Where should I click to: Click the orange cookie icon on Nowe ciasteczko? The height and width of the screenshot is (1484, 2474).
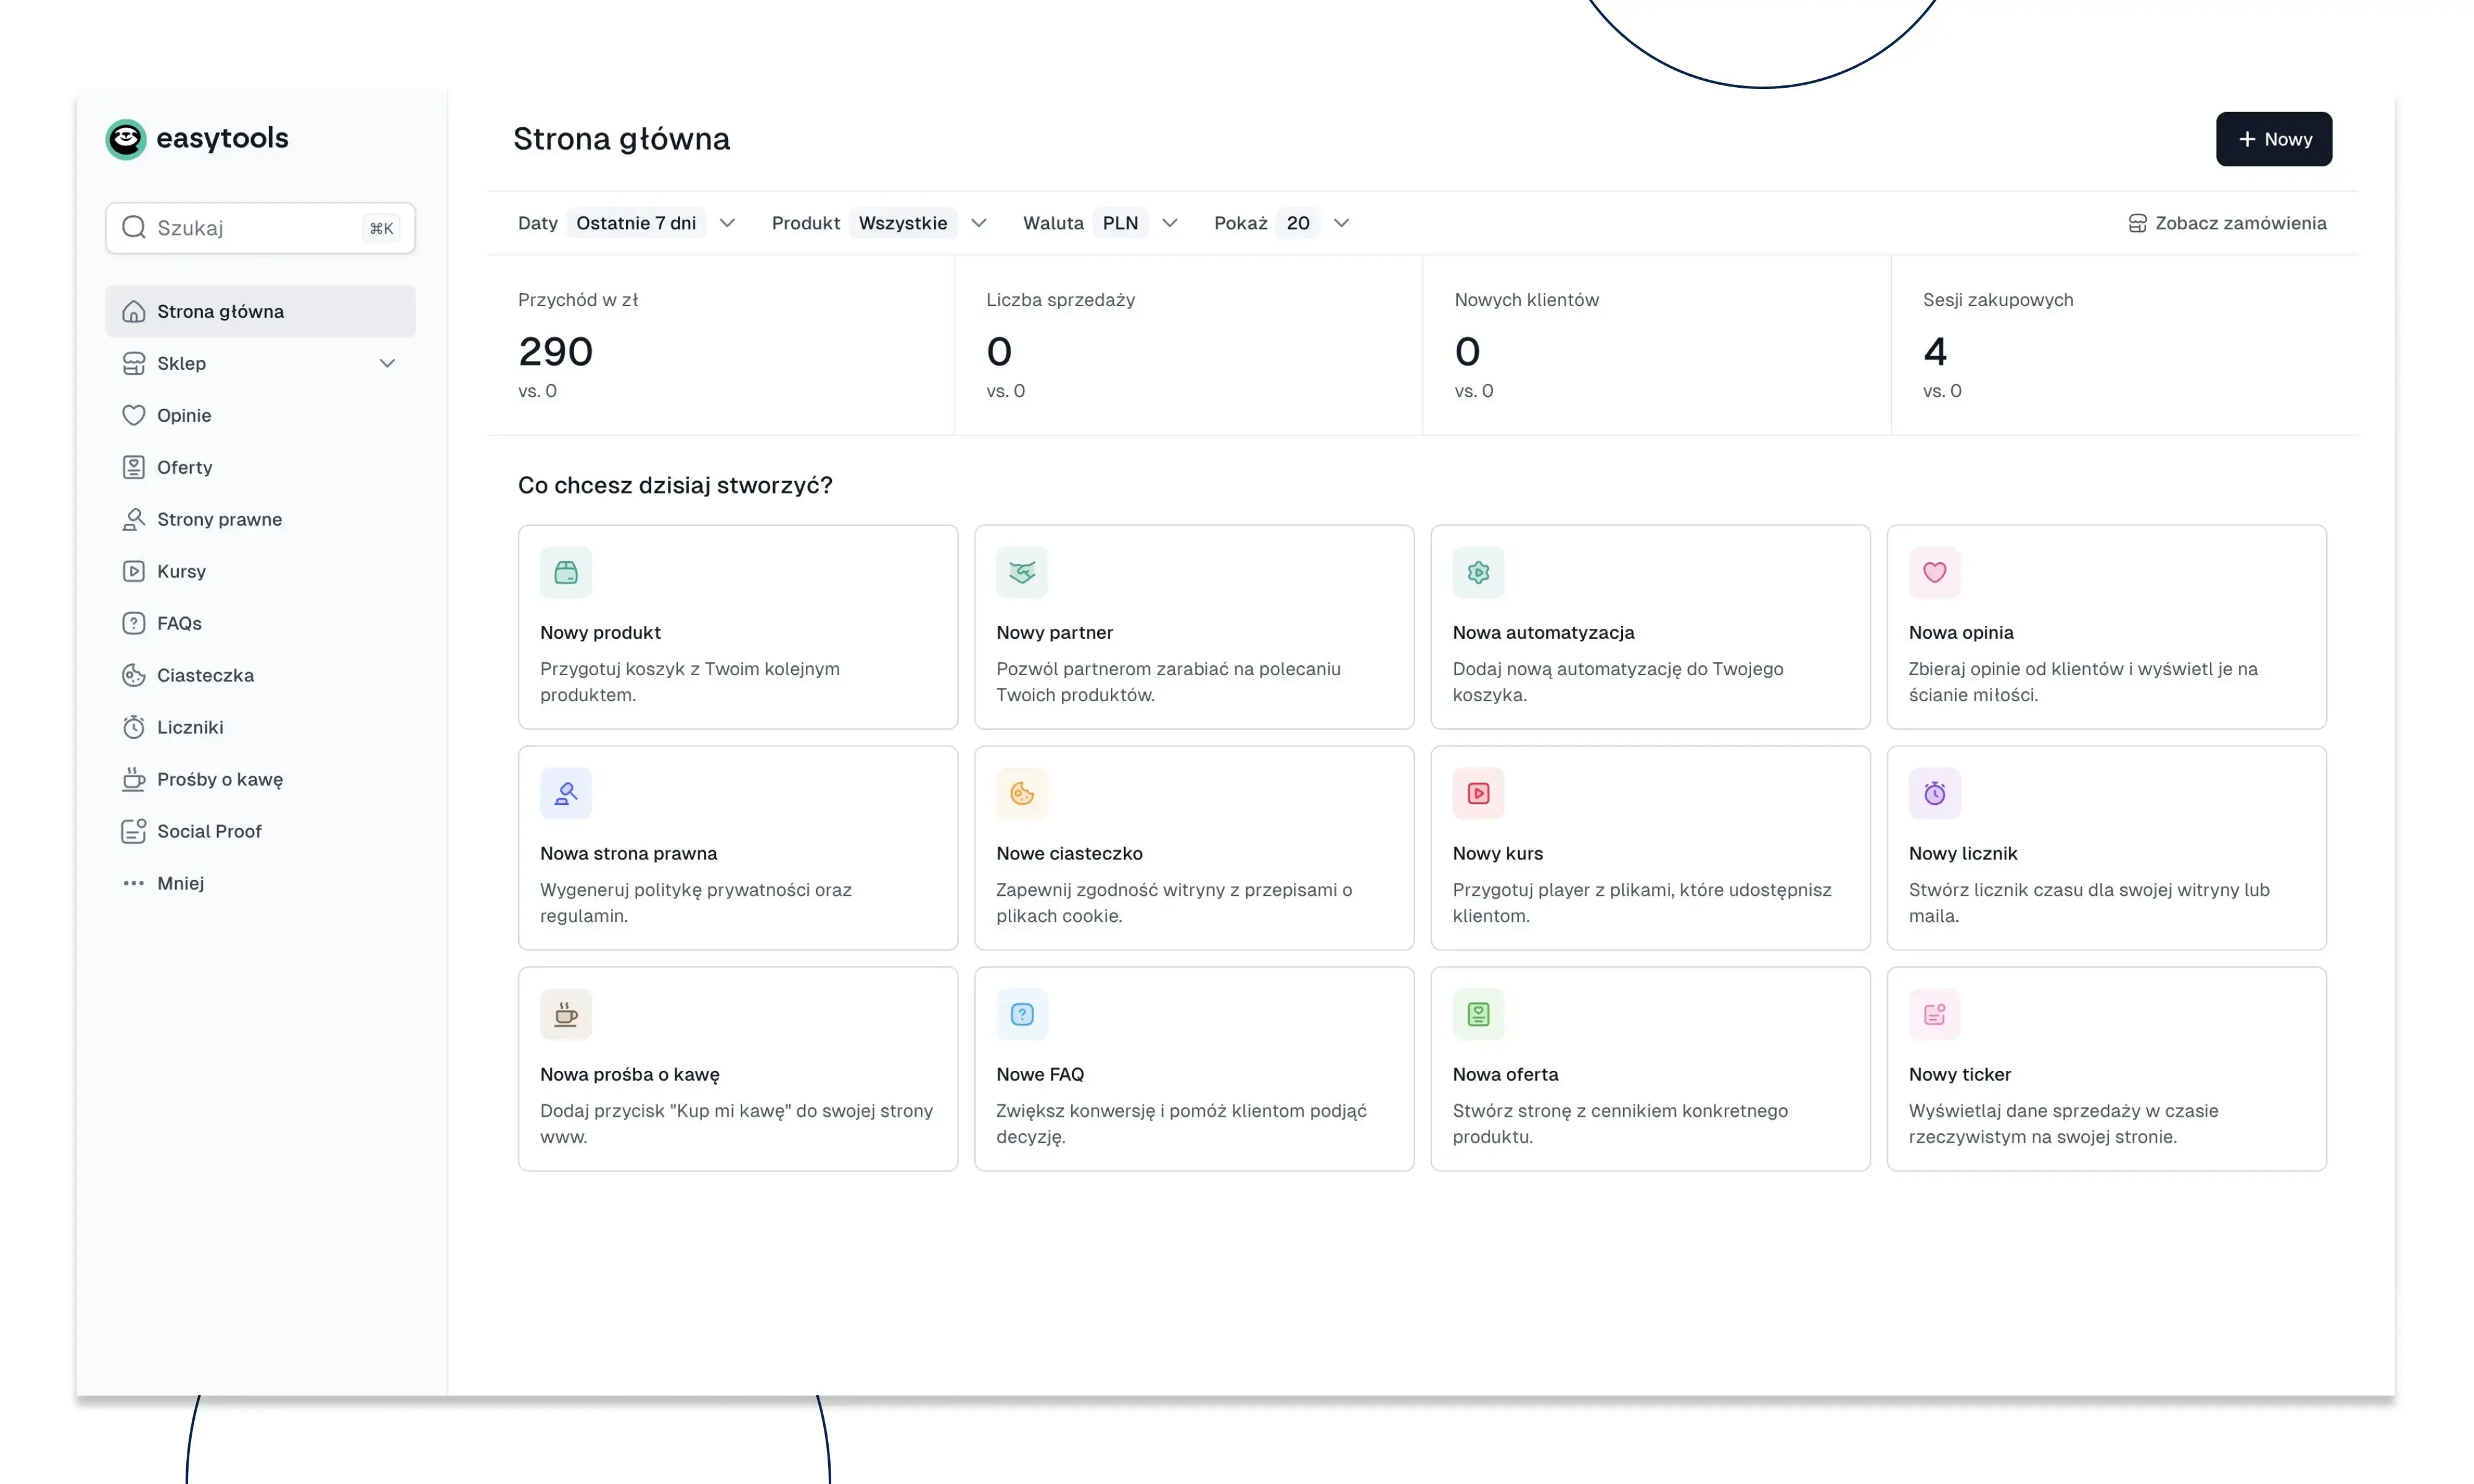pyautogui.click(x=1021, y=793)
